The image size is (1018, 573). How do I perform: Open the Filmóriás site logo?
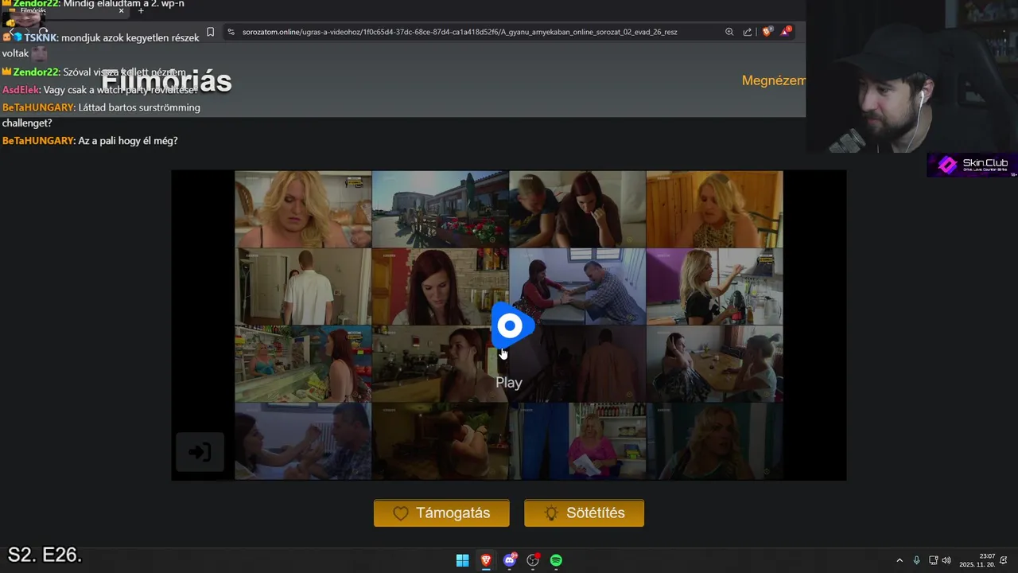pyautogui.click(x=166, y=81)
